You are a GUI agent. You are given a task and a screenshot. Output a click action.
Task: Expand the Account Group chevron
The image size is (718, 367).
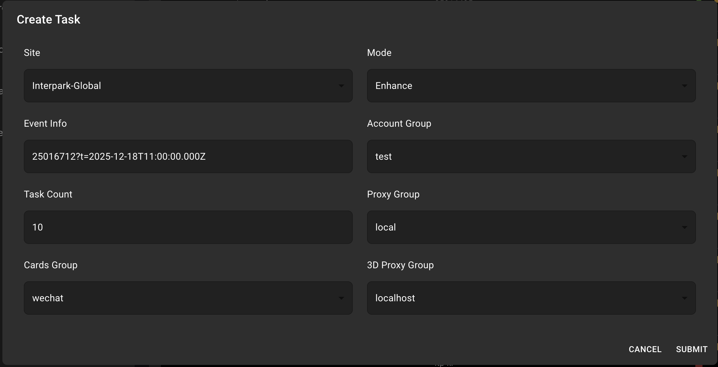[x=685, y=156]
